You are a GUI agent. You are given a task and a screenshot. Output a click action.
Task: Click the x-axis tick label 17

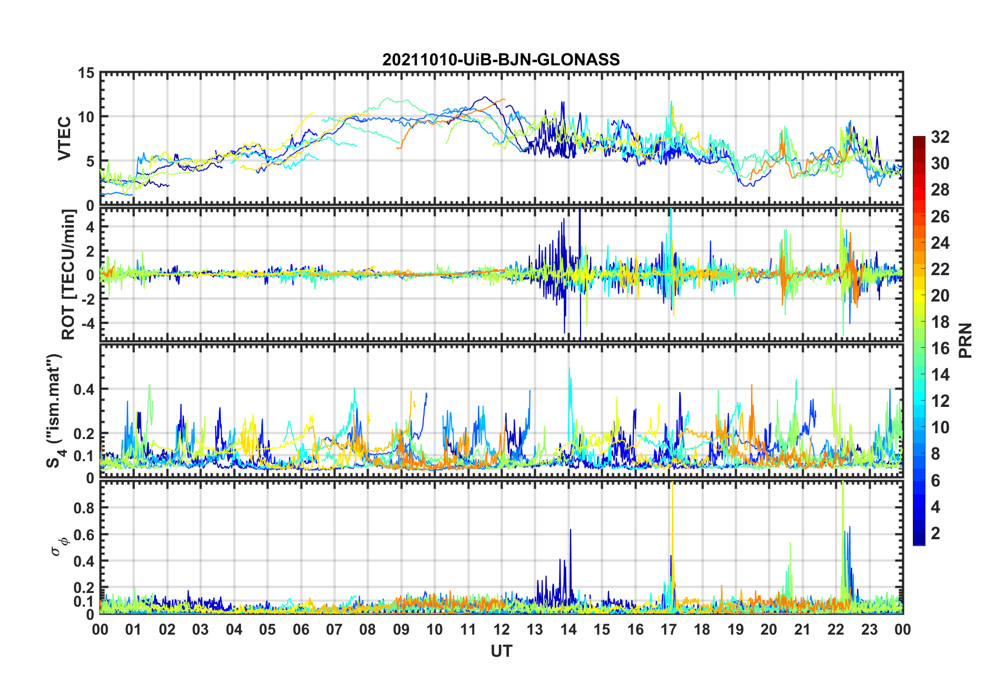point(669,629)
